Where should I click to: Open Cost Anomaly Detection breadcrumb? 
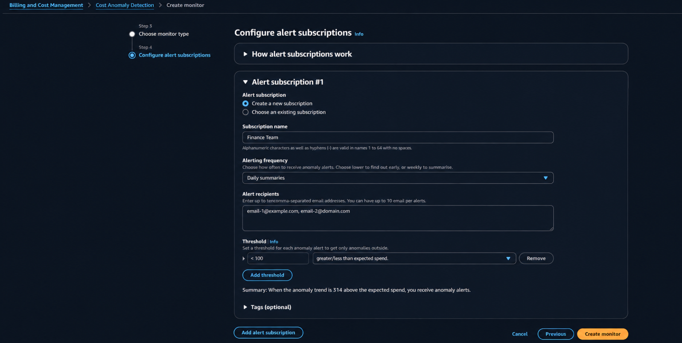click(125, 5)
